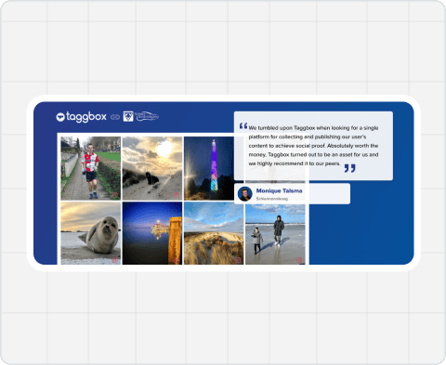Click the testimonial quote text
446x365 pixels.
point(313,146)
